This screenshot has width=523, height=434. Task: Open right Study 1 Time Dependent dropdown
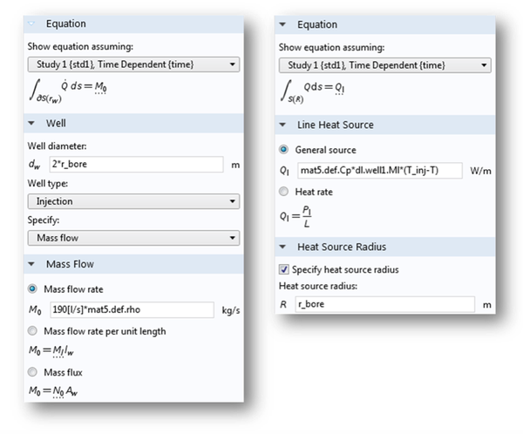click(x=384, y=64)
